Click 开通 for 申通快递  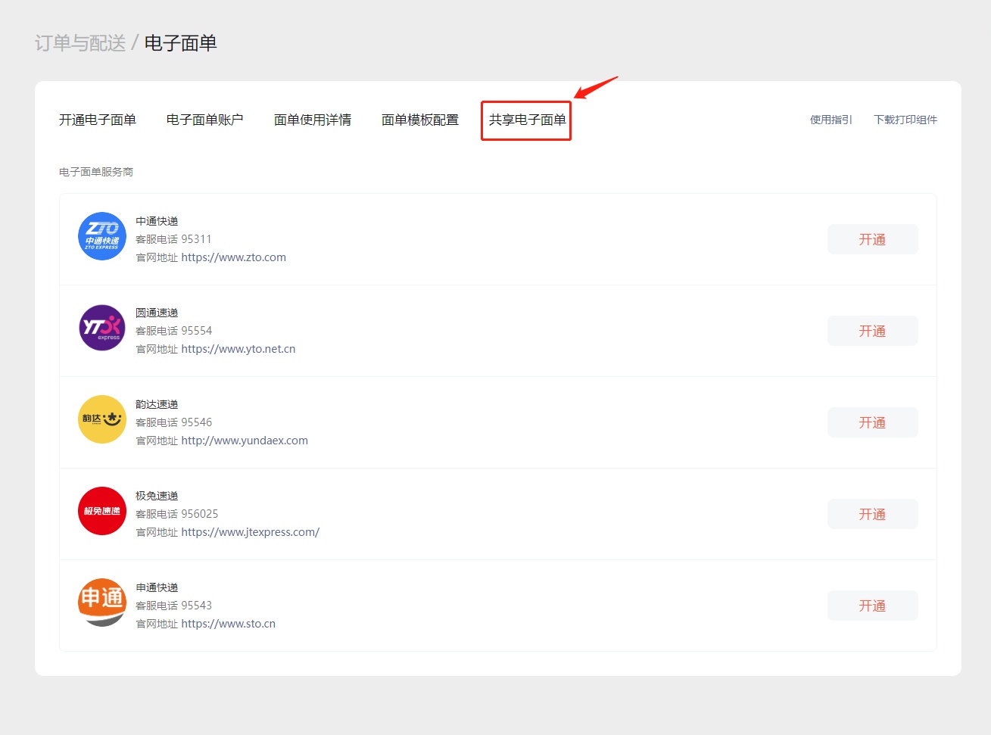coord(872,606)
